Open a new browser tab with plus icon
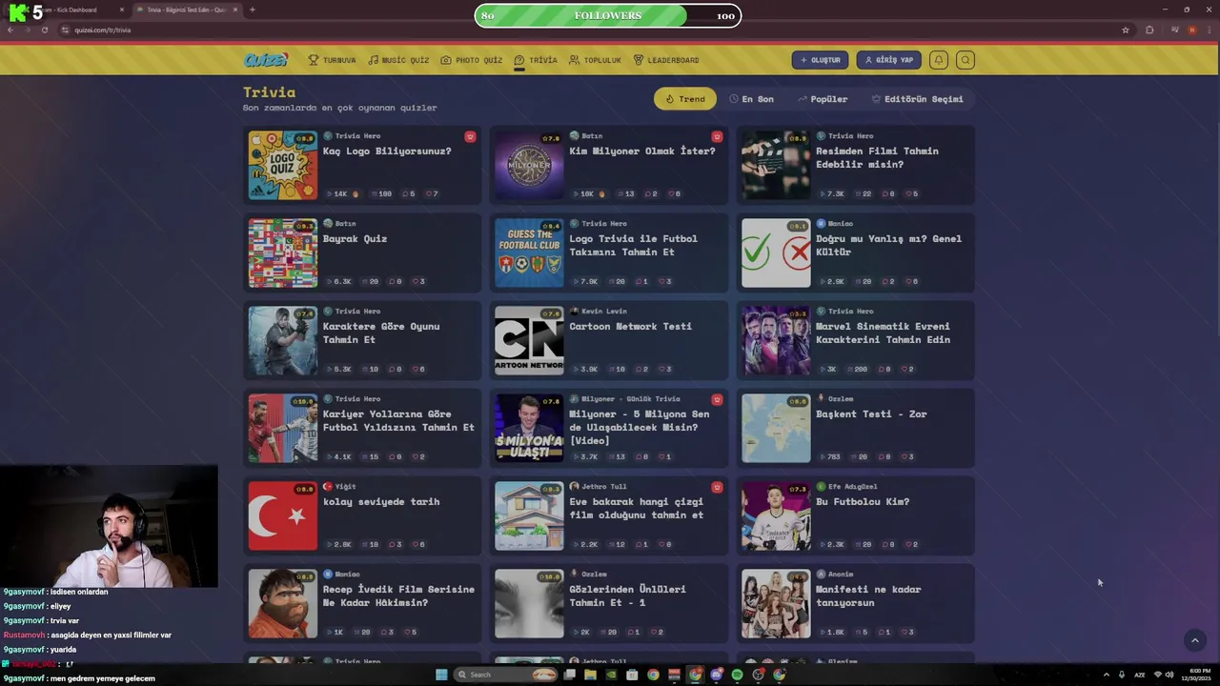The image size is (1220, 686). click(252, 10)
